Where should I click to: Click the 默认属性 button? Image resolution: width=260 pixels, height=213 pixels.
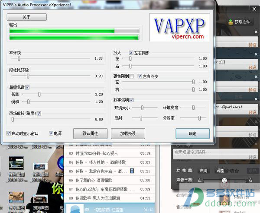pos(91,134)
